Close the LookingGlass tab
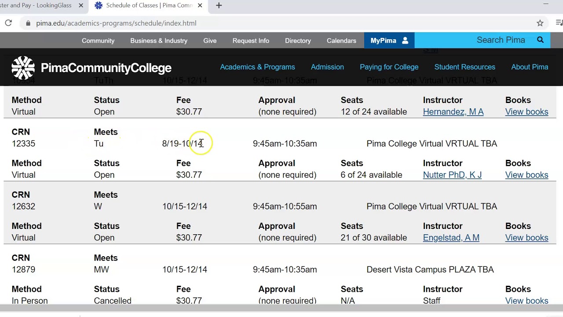563x317 pixels. (x=81, y=5)
